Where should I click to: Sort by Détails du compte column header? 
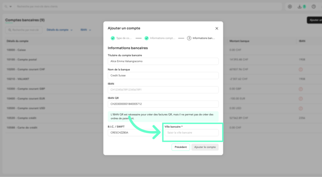18,41
